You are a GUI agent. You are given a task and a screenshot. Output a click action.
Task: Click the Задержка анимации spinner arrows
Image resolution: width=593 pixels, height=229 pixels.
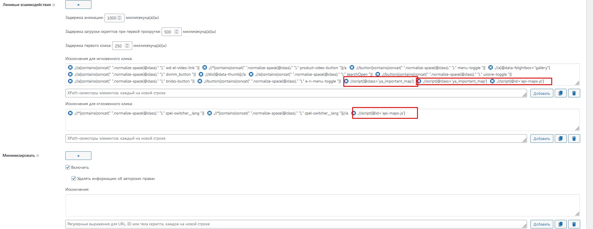coord(120,18)
